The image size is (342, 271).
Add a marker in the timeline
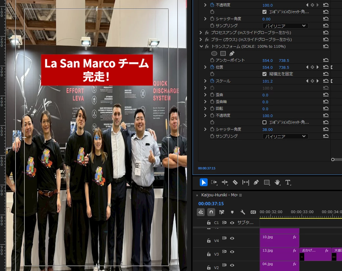click(x=232, y=212)
